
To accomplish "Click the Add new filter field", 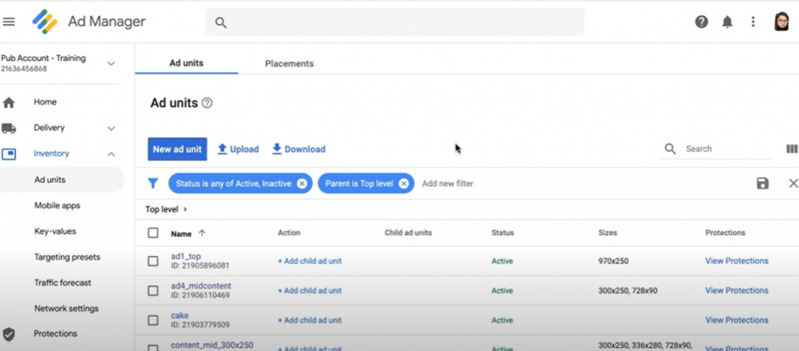I will [447, 183].
